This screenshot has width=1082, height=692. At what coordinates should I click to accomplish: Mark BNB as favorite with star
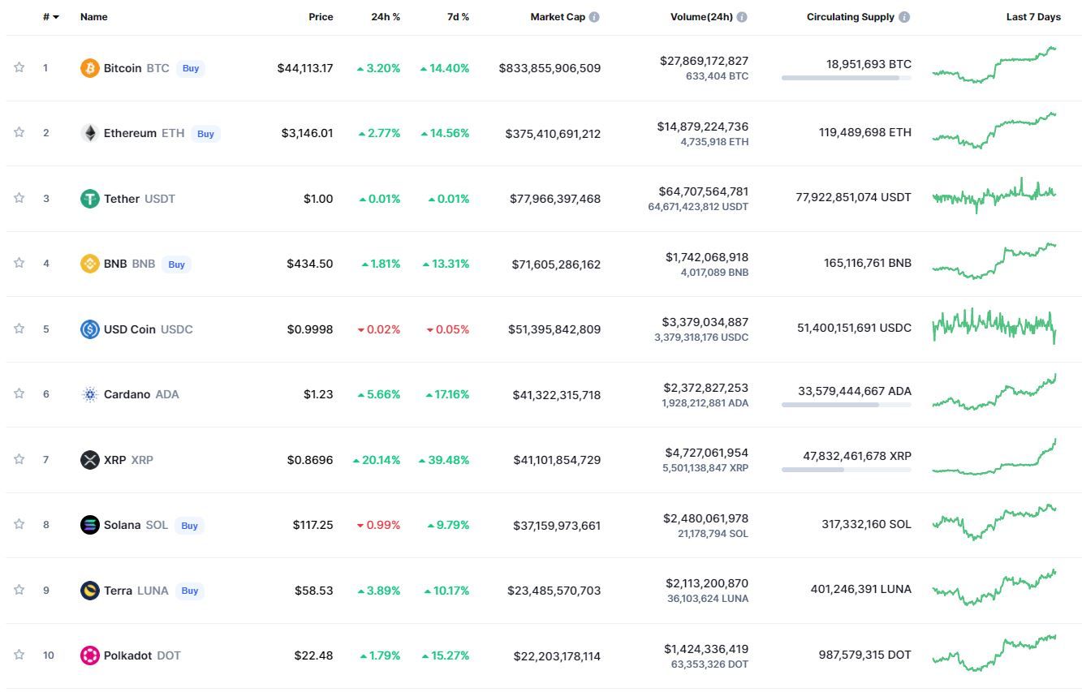click(x=19, y=263)
